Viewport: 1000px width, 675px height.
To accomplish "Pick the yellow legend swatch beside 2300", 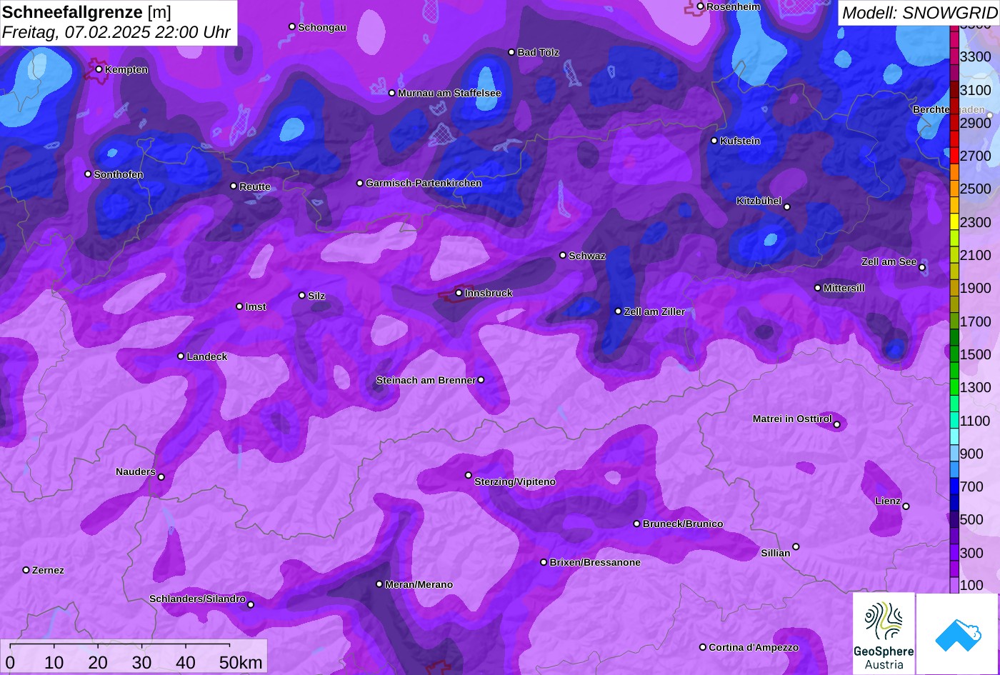I will click(954, 222).
